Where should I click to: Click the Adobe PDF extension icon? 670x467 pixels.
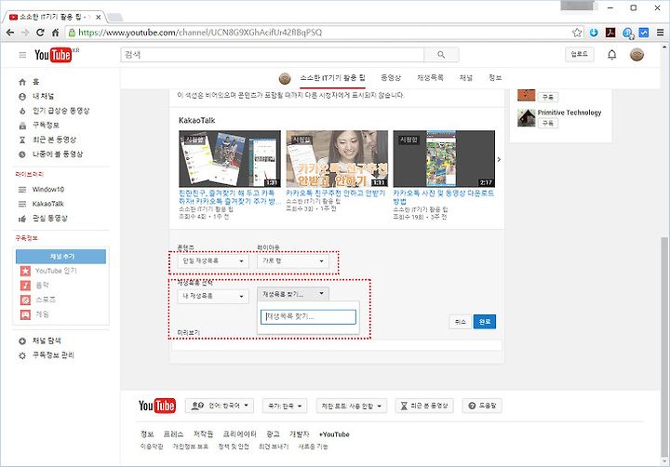[x=610, y=33]
